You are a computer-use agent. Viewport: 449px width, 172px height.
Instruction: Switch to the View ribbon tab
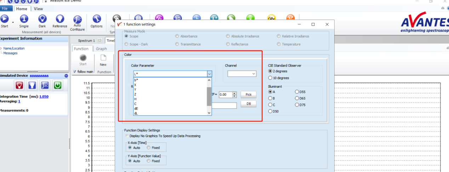(x=38, y=9)
